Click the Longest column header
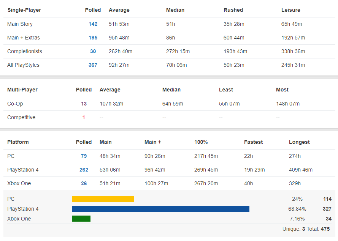Viewport: 338px width, 241px height. tap(299, 142)
